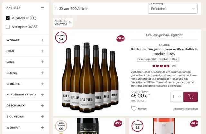Click the VICAMPO 94 rating badge
This screenshot has width=206, height=134.
click(61, 38)
